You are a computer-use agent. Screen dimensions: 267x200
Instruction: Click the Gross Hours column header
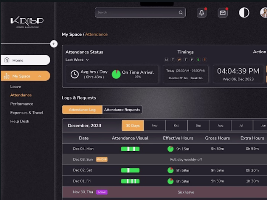tap(217, 138)
